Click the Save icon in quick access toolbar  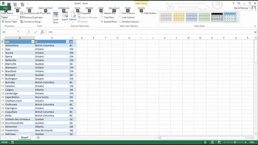[x=9, y=4]
